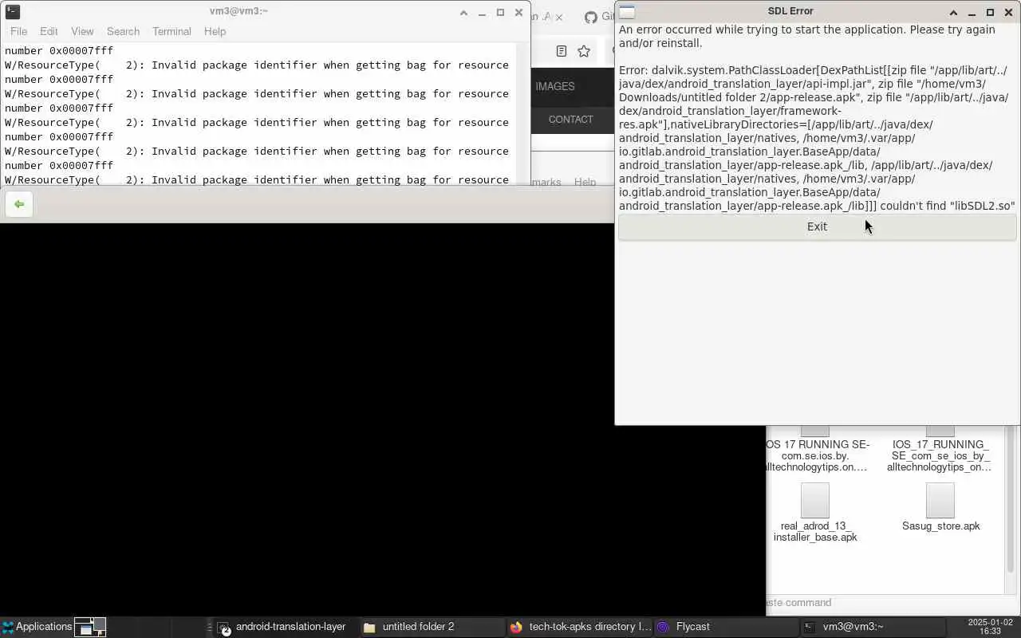Image resolution: width=1021 pixels, height=638 pixels.
Task: Maximize the terminal window
Action: pos(500,13)
